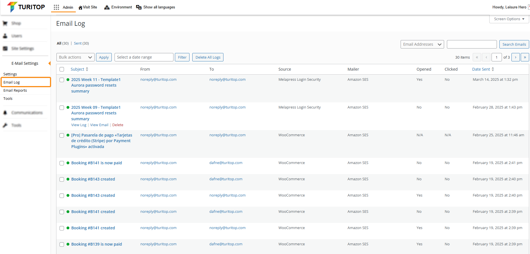Click the Turitop logo
The image size is (530, 254).
(x=26, y=7)
